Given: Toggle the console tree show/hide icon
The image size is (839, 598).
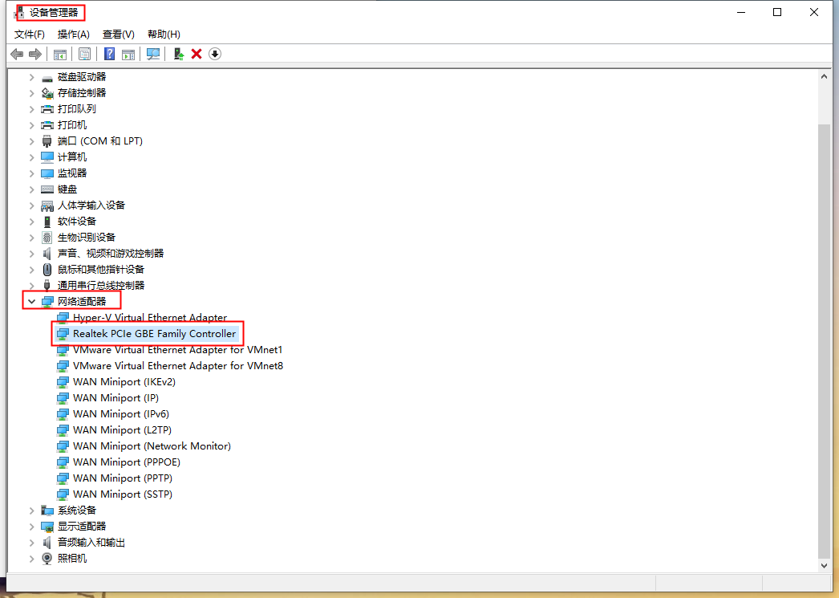Looking at the screenshot, I should click(x=60, y=54).
